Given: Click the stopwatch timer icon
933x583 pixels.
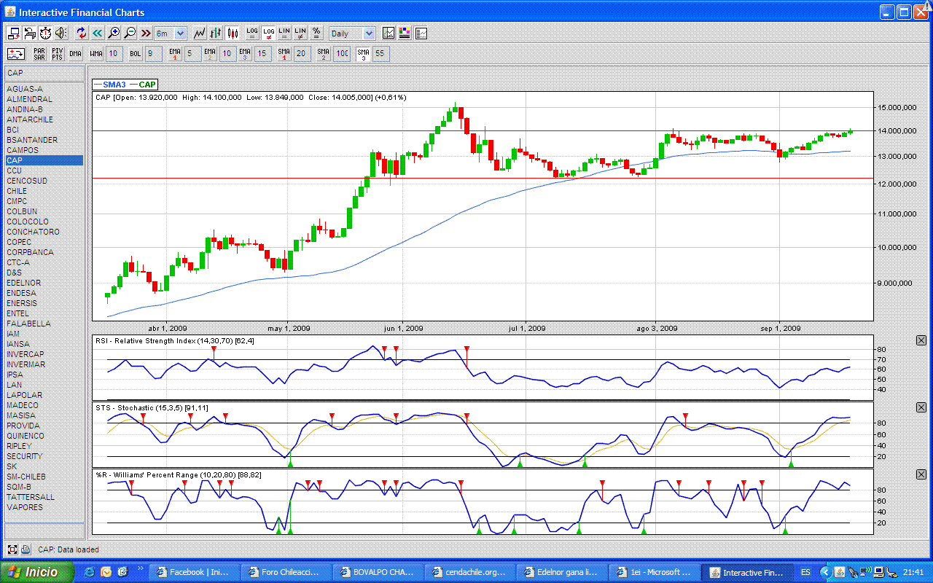Looking at the screenshot, I should click(x=45, y=34).
